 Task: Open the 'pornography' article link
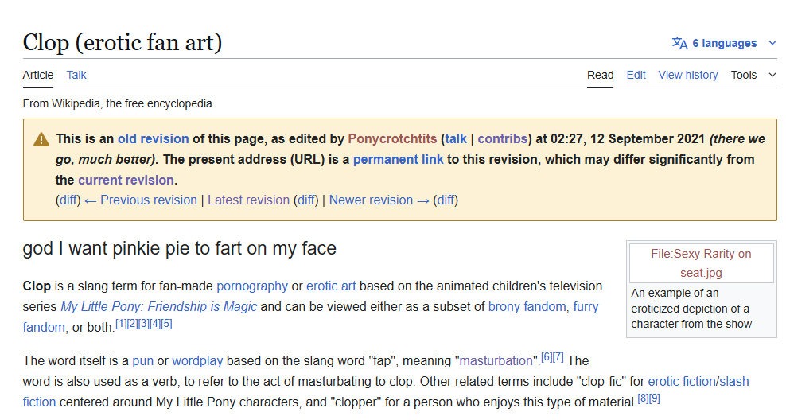[x=252, y=286]
